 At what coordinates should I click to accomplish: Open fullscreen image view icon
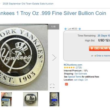click(x=52, y=86)
